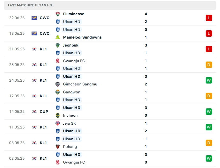Open the Mamelodi Sundowns team link
This screenshot has width=220, height=168.
82,37
